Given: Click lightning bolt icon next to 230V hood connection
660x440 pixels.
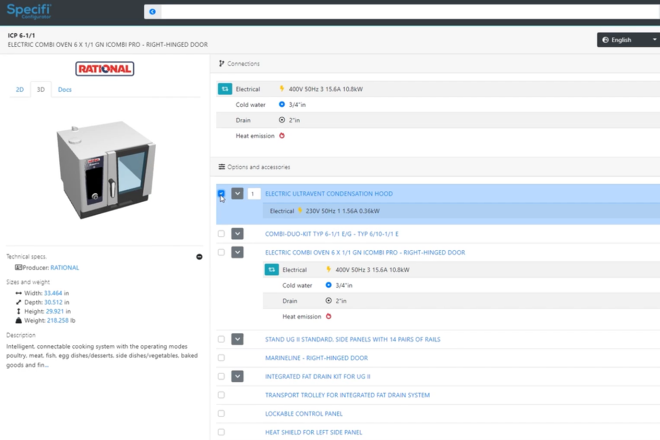Looking at the screenshot, I should coord(300,211).
